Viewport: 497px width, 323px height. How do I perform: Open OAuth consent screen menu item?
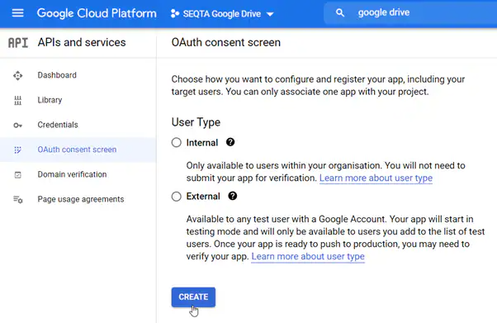[x=78, y=150]
